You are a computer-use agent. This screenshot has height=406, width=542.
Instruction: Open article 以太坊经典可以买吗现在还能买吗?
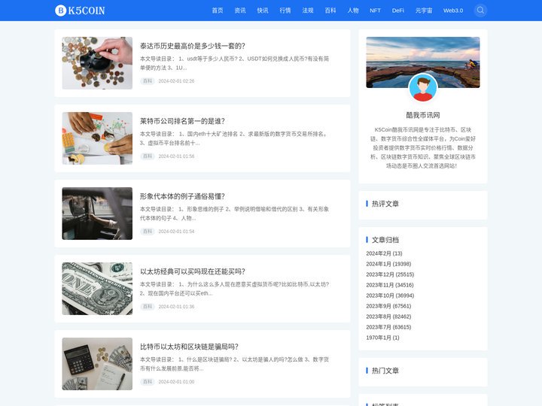pos(193,271)
